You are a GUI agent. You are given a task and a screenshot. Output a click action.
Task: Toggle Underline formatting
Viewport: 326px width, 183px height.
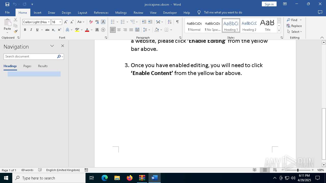point(37,30)
